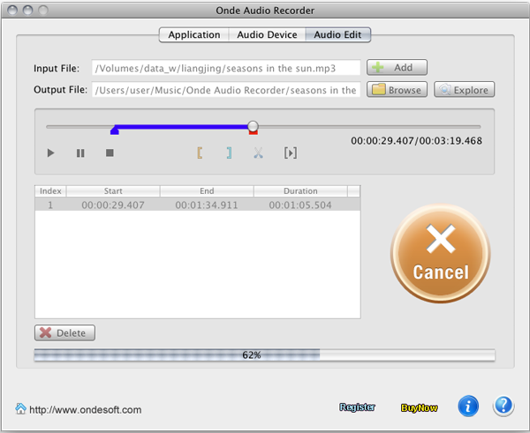
Task: Delete the selected segment
Action: [64, 333]
